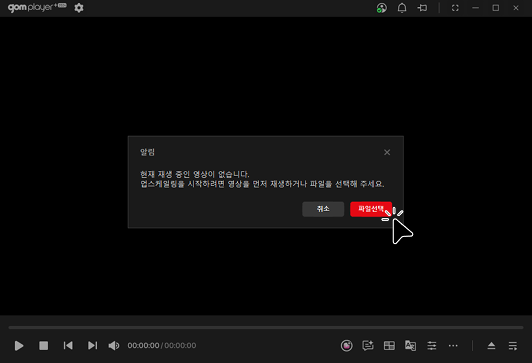Expand the three-dot more options menu
The height and width of the screenshot is (363, 532).
(x=453, y=345)
